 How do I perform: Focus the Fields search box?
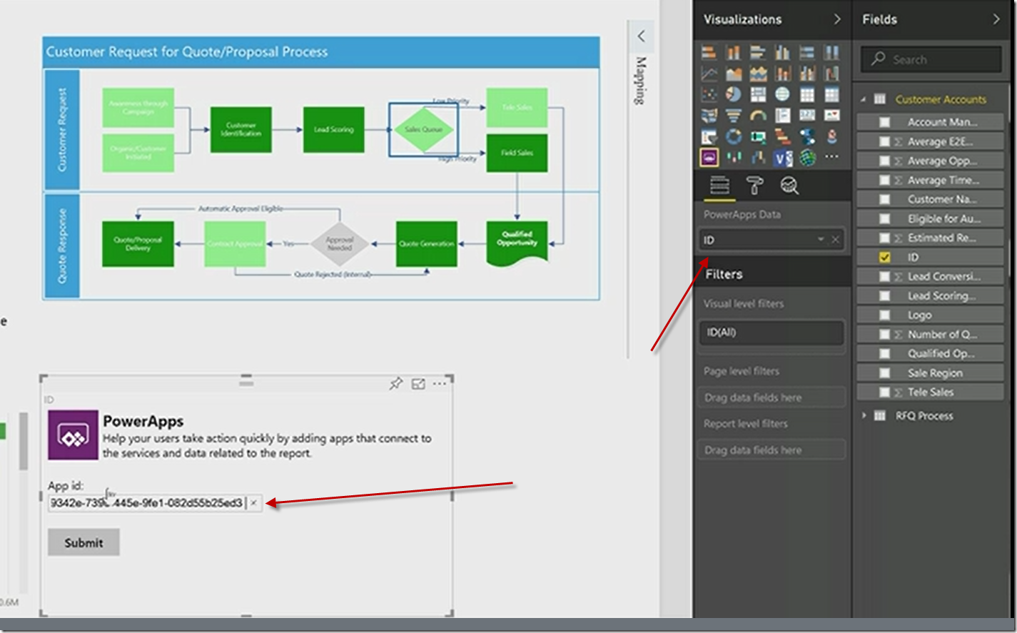(931, 60)
